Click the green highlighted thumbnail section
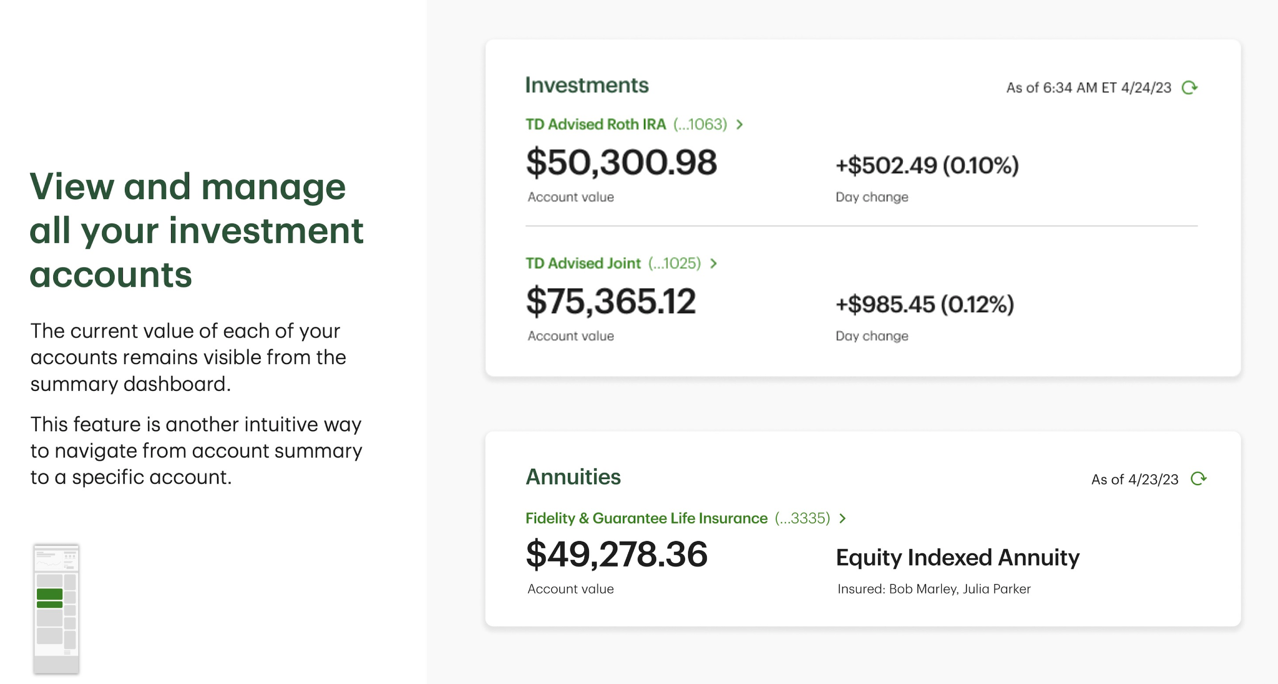The image size is (1278, 684). (x=50, y=595)
